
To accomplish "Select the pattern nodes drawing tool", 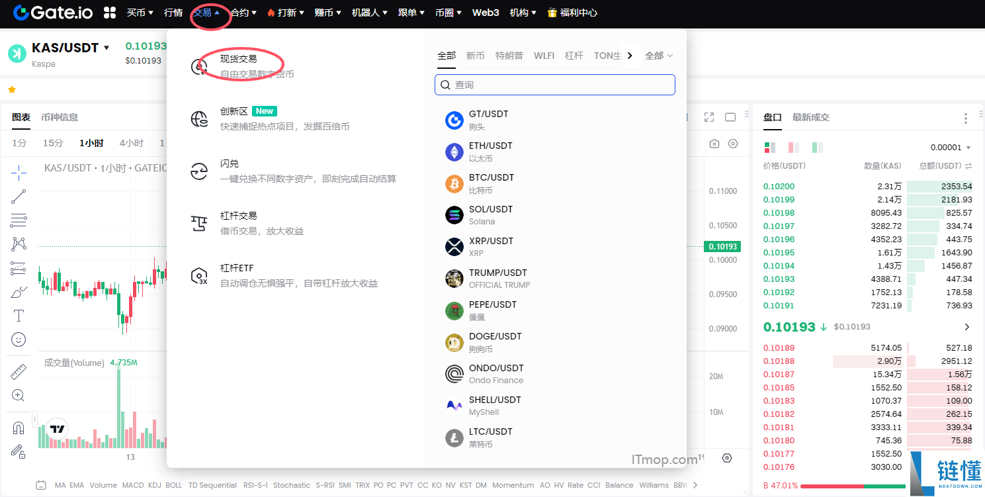I will (x=19, y=244).
